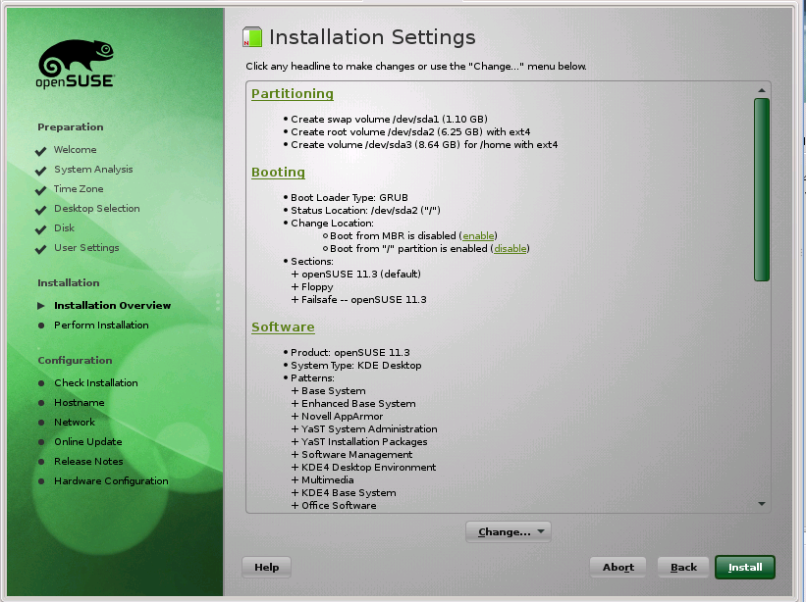The height and width of the screenshot is (602, 806).
Task: Click the scrollbar up arrow
Action: click(x=762, y=90)
